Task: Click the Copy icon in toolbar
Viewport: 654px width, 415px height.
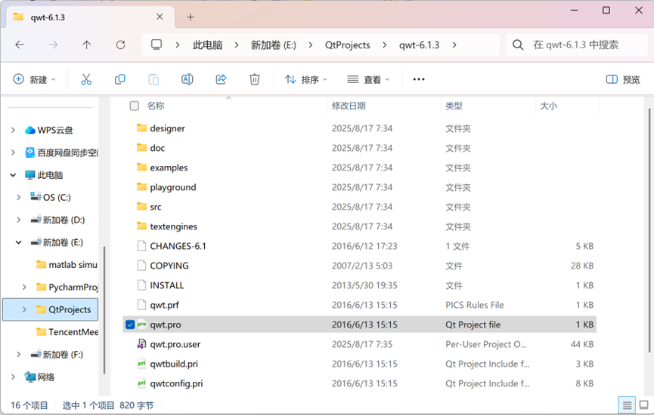Action: click(x=119, y=79)
